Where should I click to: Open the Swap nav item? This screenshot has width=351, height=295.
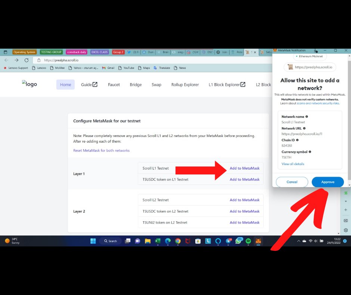coord(156,85)
